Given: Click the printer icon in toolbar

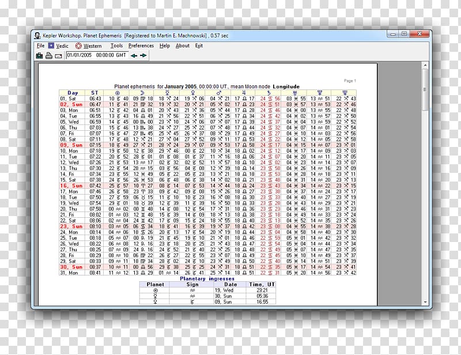Looking at the screenshot, I should [x=49, y=55].
